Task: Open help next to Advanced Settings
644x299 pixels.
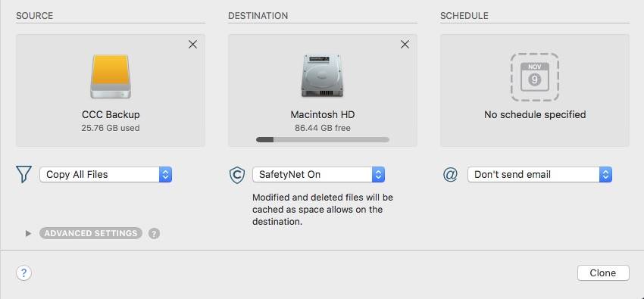Action: pyautogui.click(x=154, y=234)
